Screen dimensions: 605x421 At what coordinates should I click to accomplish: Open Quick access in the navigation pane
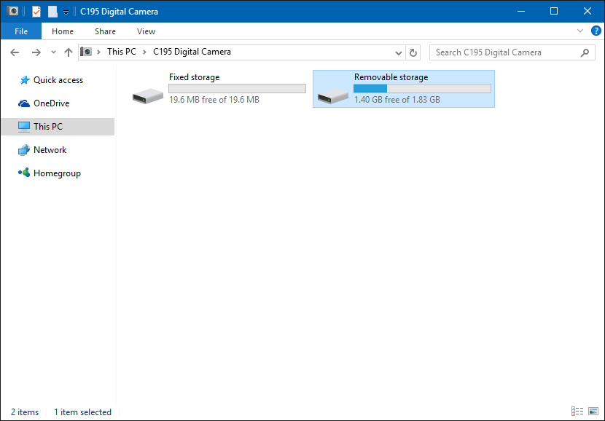[58, 80]
